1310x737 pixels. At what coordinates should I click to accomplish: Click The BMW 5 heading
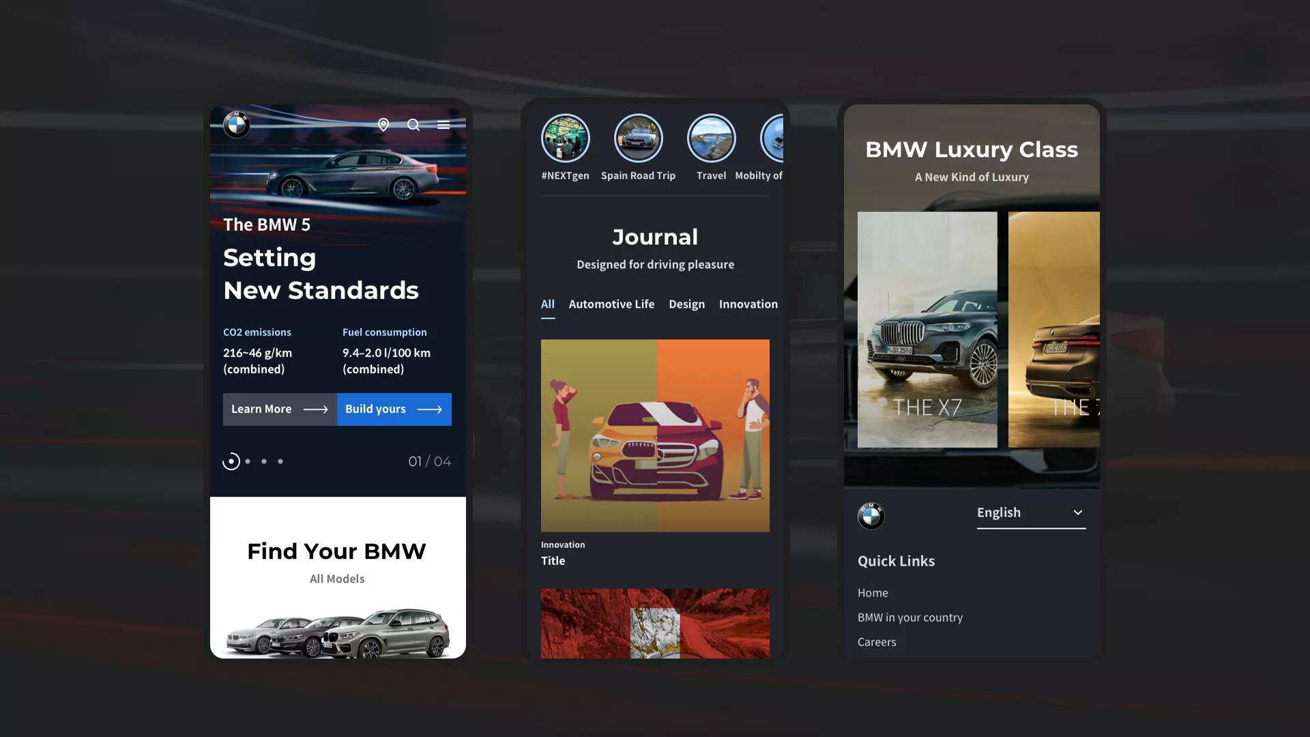pyautogui.click(x=267, y=225)
